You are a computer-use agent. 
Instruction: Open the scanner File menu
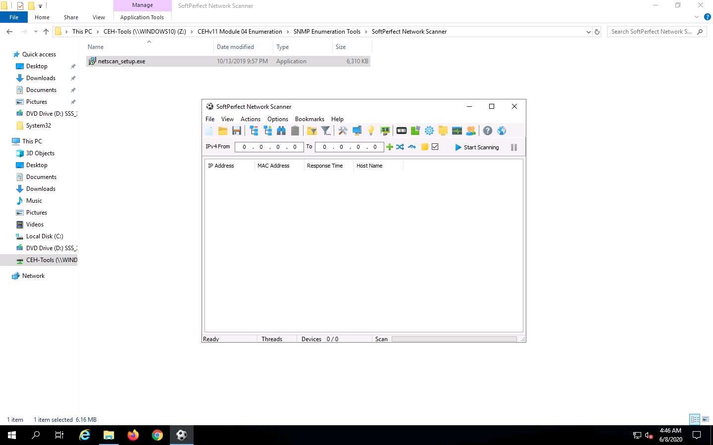click(x=210, y=119)
